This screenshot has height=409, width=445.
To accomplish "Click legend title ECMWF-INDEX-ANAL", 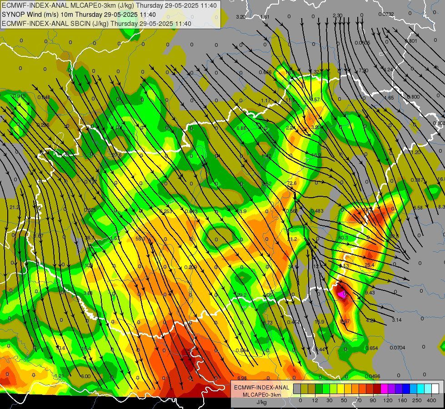I will coord(261,388).
